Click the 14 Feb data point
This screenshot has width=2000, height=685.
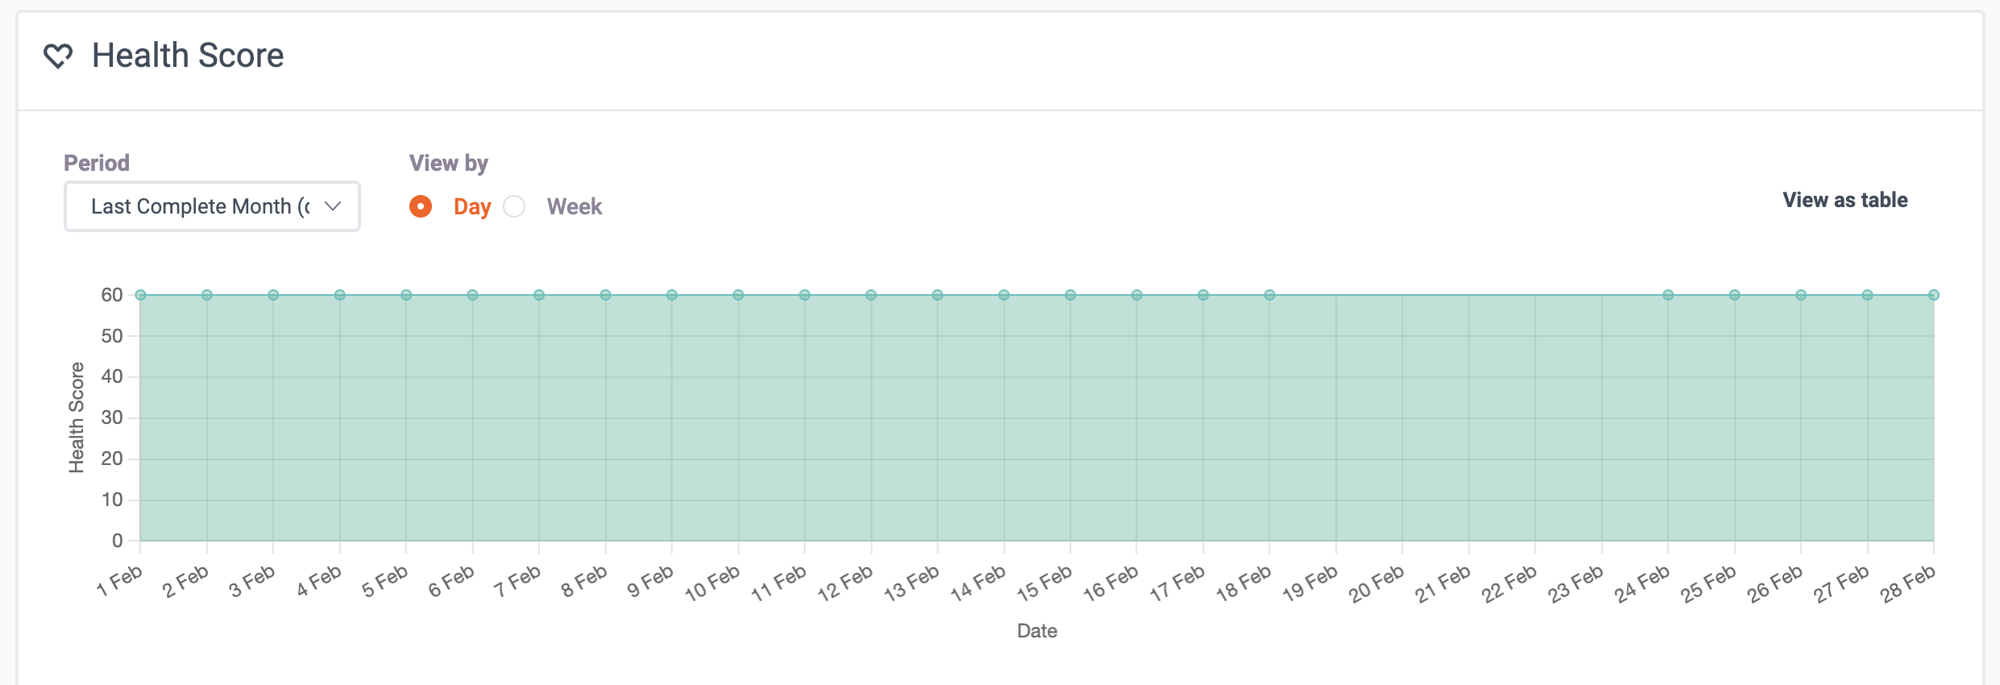1004,295
